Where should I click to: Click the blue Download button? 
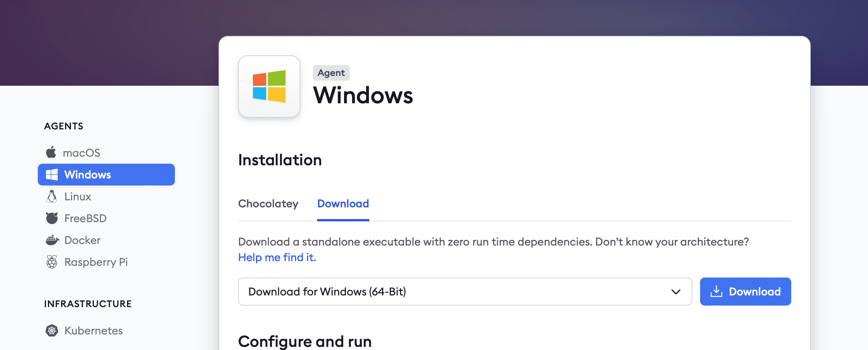coord(745,292)
